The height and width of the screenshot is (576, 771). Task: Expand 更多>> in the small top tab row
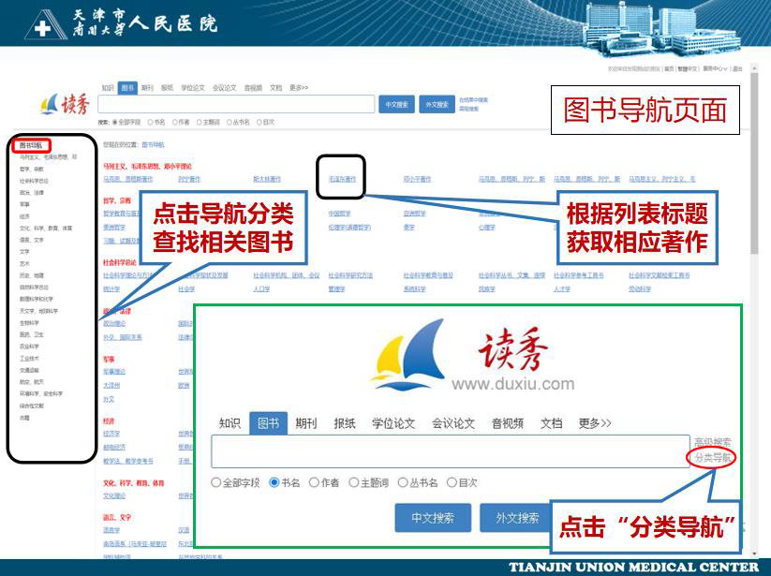point(299,87)
